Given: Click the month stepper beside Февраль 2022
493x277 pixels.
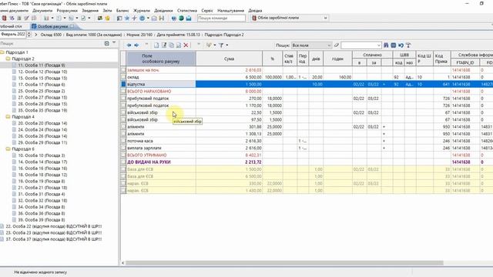Looking at the screenshot, I should click(x=29, y=35).
